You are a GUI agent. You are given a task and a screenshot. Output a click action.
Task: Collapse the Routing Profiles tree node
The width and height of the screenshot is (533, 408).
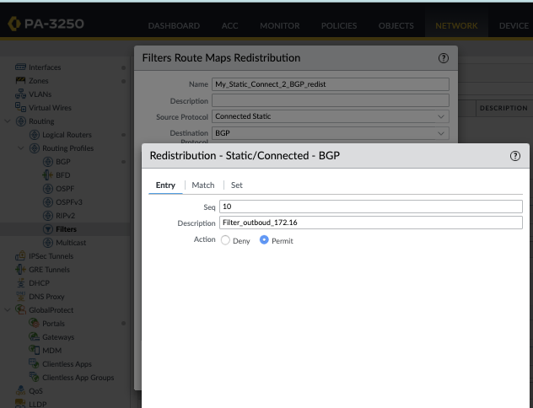pos(22,148)
